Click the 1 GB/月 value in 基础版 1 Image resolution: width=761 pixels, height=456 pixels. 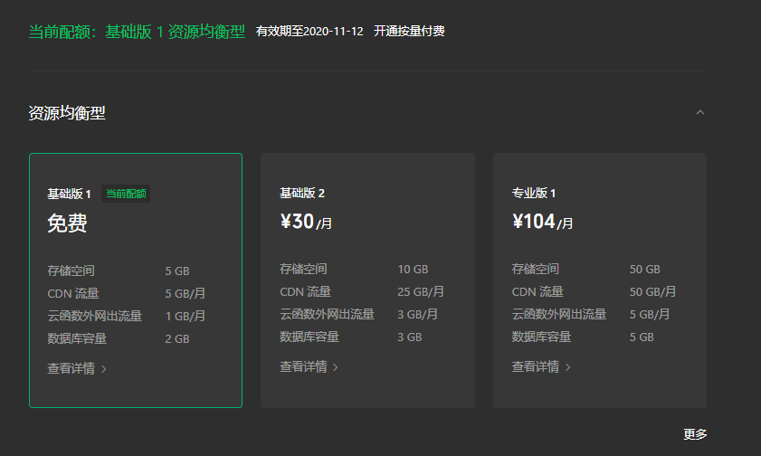[185, 317]
